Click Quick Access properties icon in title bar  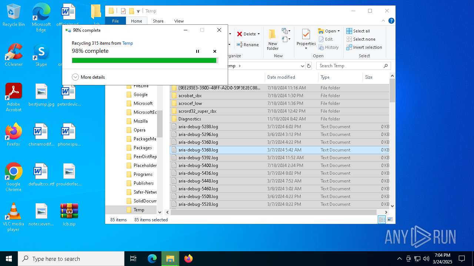tap(123, 11)
